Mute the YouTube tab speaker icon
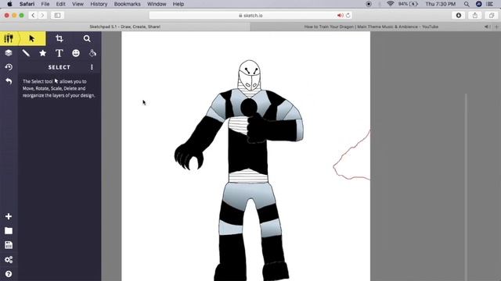 coord(486,27)
